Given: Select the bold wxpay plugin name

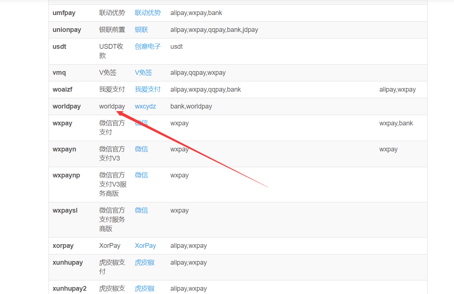Looking at the screenshot, I should [x=62, y=123].
